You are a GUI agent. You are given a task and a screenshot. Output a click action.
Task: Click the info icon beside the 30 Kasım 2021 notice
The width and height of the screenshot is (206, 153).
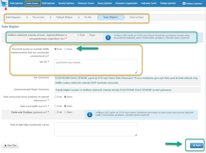[89, 114]
